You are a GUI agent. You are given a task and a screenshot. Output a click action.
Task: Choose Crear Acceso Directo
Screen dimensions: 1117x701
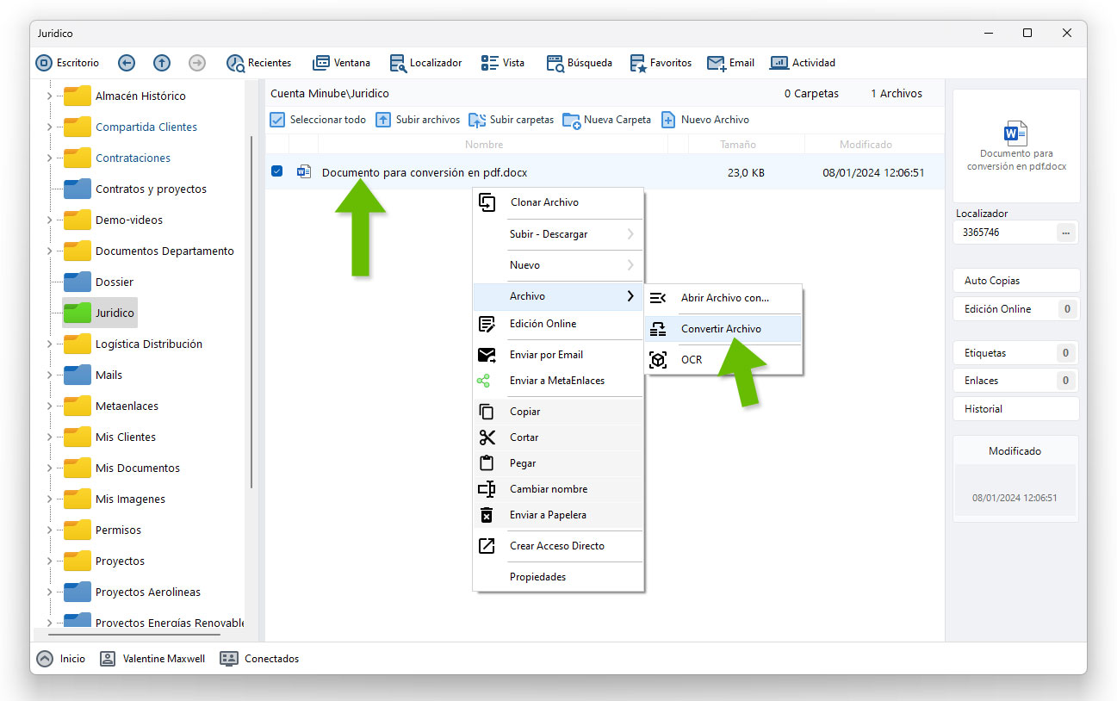558,546
